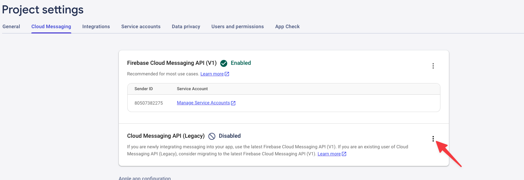Click the Project settings page title

pos(43,10)
